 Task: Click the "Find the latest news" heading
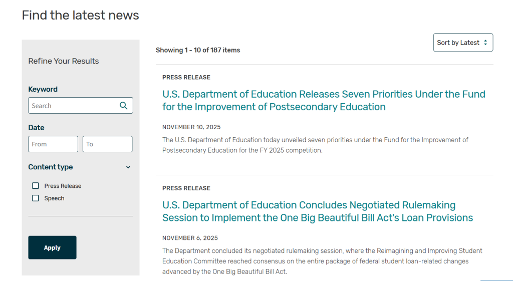click(81, 15)
